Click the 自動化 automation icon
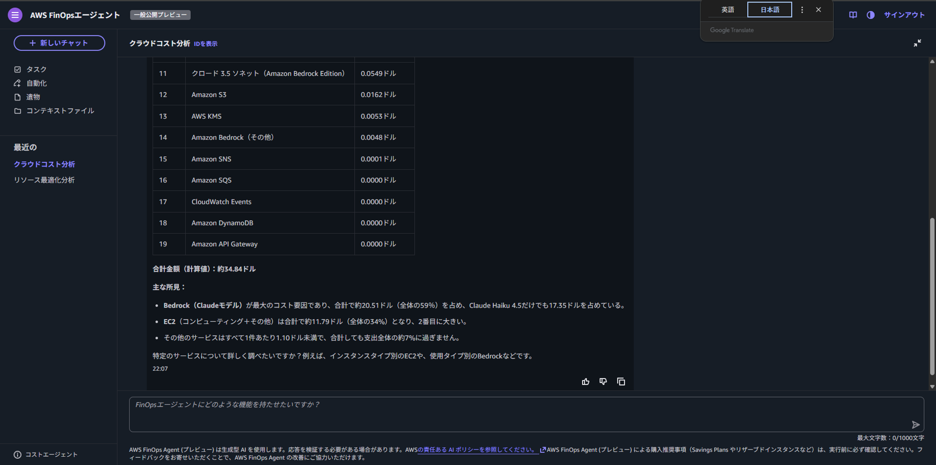936x465 pixels. 17,83
